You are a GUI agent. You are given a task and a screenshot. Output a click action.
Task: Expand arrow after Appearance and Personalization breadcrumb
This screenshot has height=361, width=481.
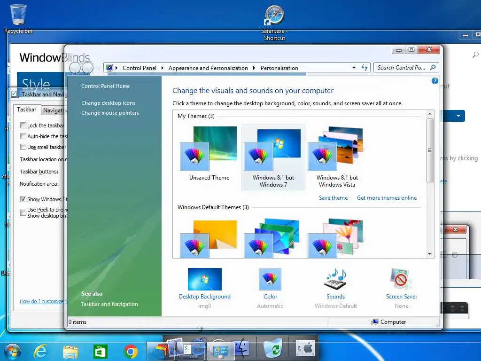coord(254,68)
